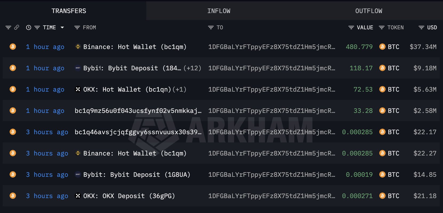Screen dimensions: 443x213
Task: Open the FROM column filter
Action: pos(77,27)
